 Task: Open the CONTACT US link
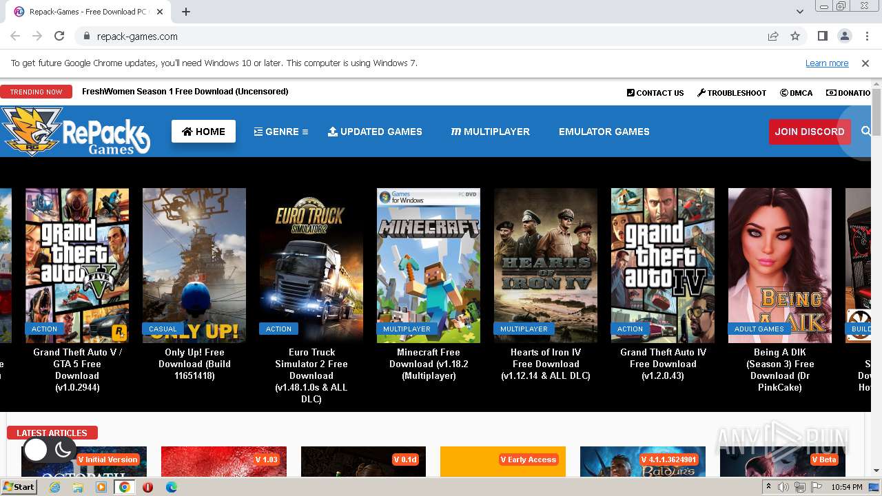[x=655, y=93]
